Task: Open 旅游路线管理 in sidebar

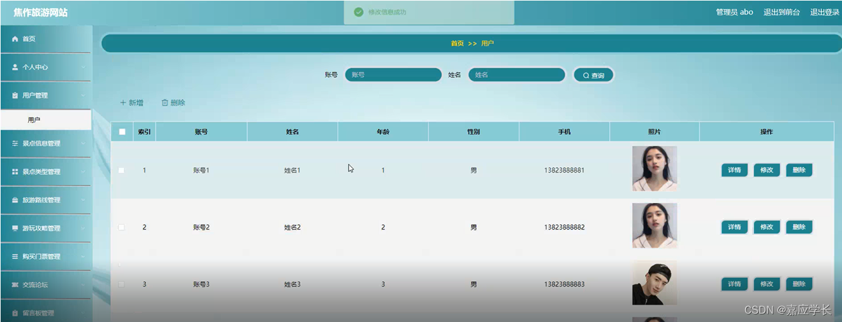Action: pyautogui.click(x=46, y=200)
